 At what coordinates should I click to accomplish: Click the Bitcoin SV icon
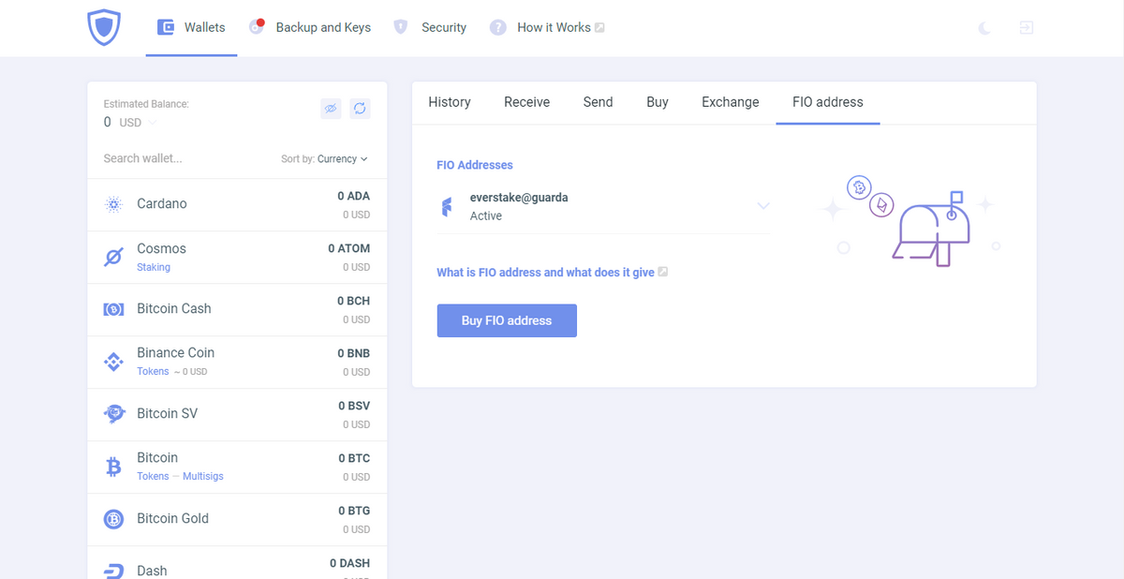pos(113,414)
